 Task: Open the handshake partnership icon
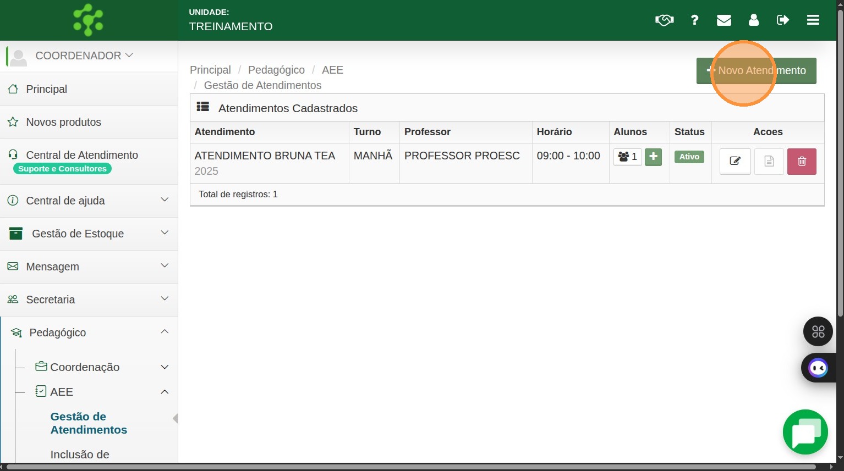click(x=664, y=20)
